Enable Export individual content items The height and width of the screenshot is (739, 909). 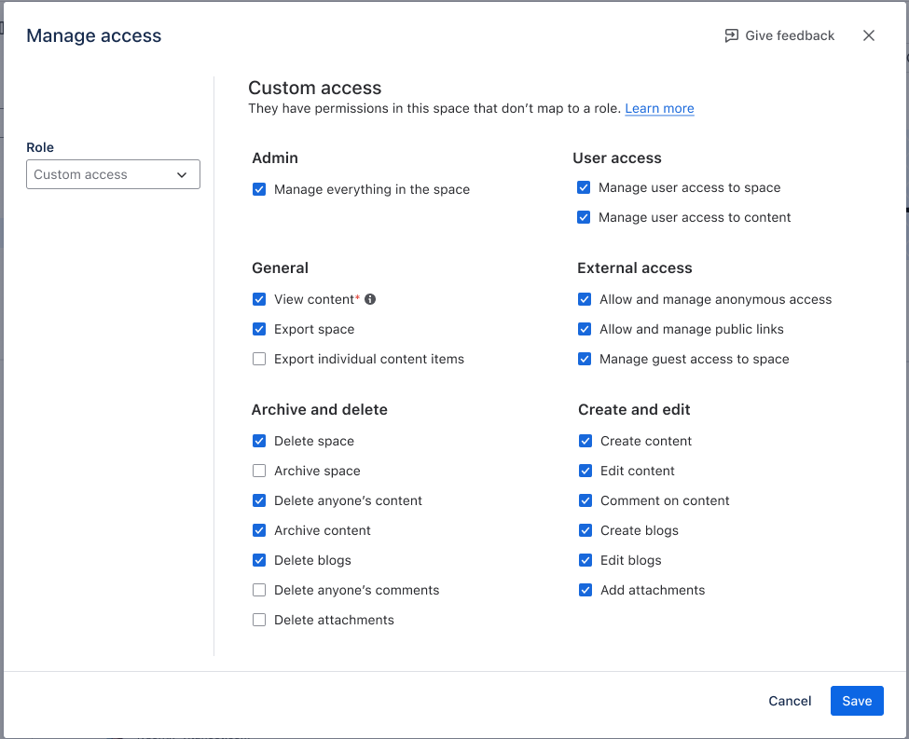pyautogui.click(x=259, y=359)
